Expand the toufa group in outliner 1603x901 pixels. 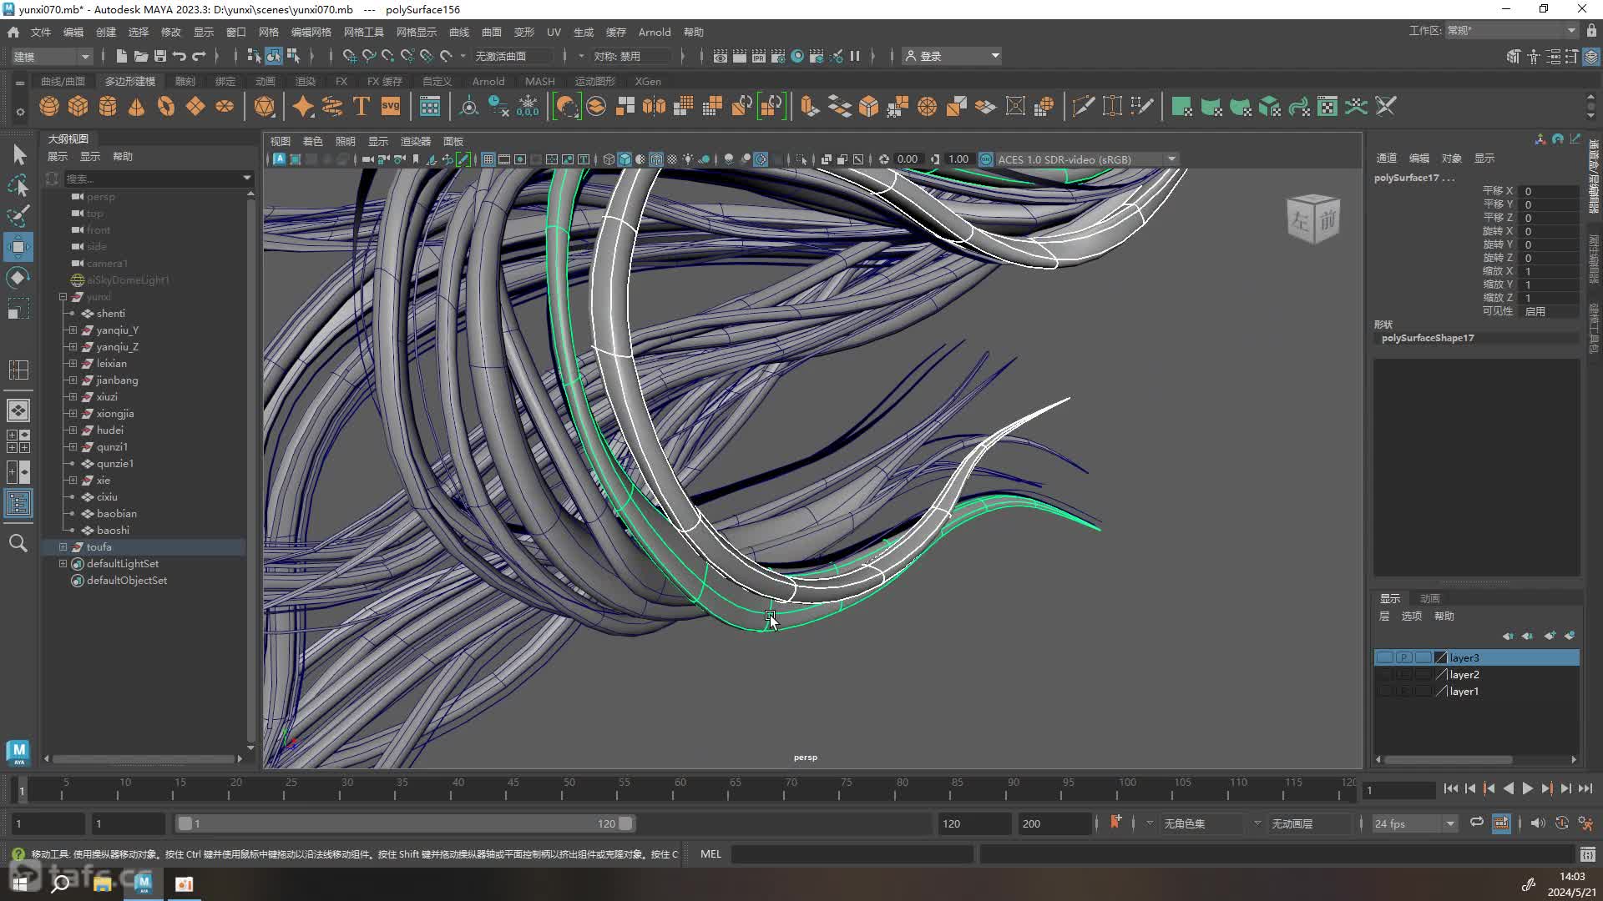[63, 546]
